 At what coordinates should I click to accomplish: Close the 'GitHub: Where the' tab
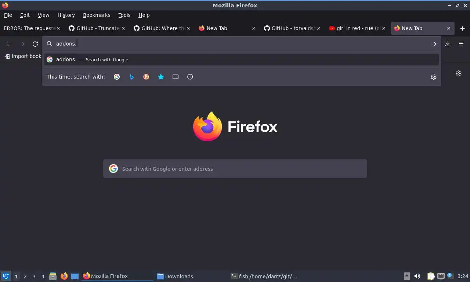pyautogui.click(x=188, y=28)
